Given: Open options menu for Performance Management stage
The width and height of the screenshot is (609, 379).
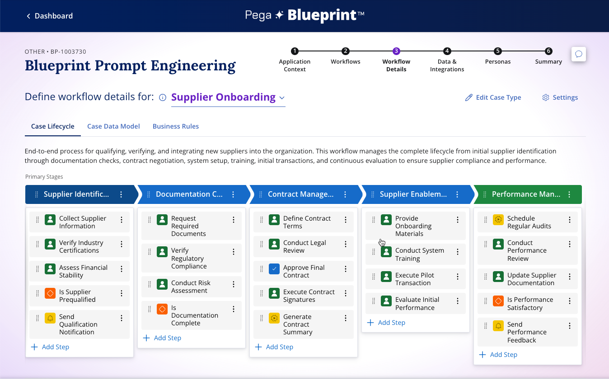Looking at the screenshot, I should pyautogui.click(x=569, y=194).
